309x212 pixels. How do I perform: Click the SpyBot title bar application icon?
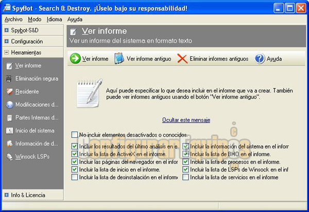[x=7, y=8]
